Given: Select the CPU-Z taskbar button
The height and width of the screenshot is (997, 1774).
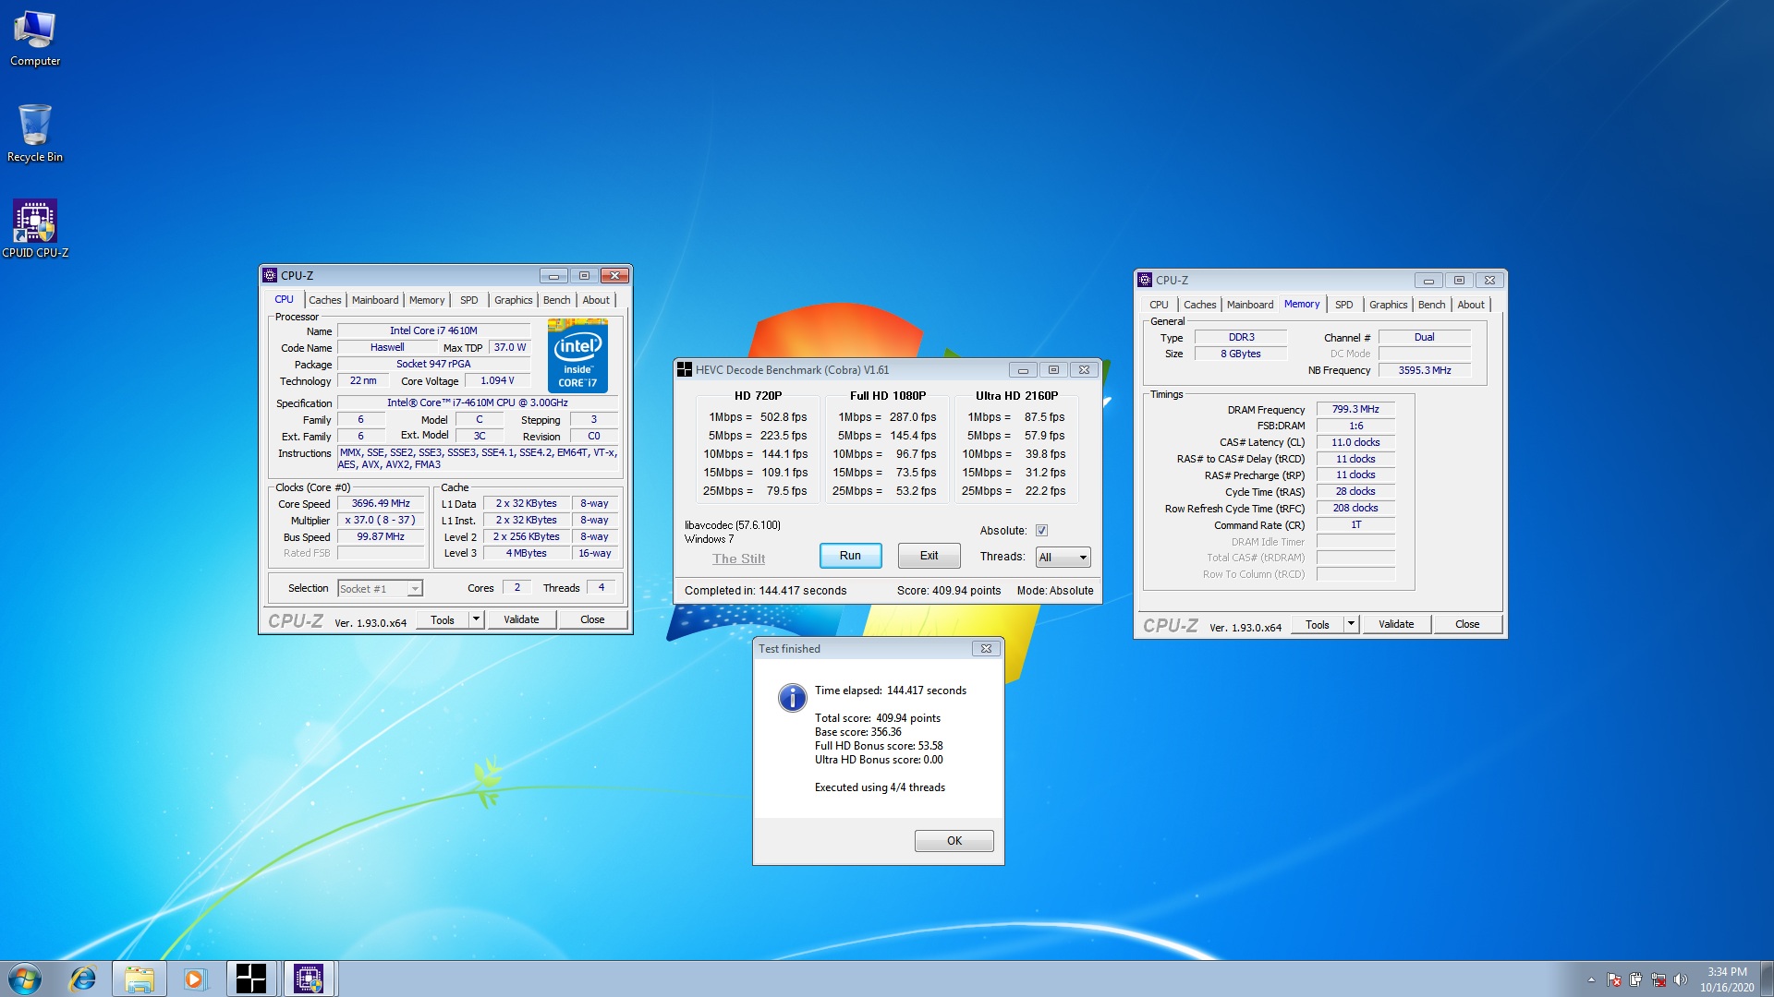Looking at the screenshot, I should 309,979.
